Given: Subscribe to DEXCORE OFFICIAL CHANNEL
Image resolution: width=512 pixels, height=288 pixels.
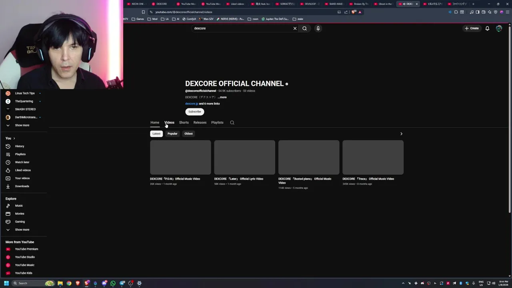Looking at the screenshot, I should pos(195,112).
